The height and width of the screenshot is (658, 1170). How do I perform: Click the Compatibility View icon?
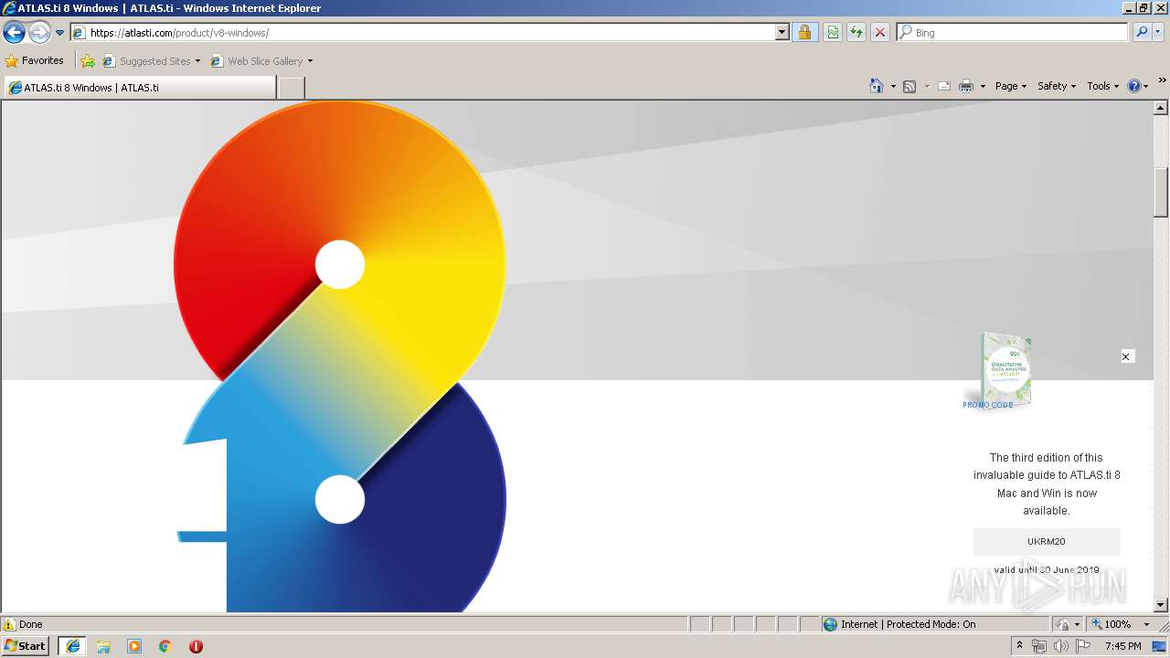pos(833,33)
